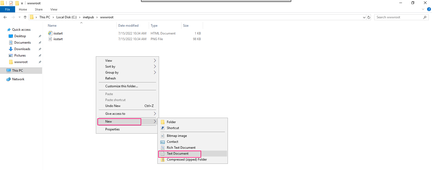Click the 7/15/2022 10:34 AM date of PNG file
The image size is (432, 170).
pos(132,39)
